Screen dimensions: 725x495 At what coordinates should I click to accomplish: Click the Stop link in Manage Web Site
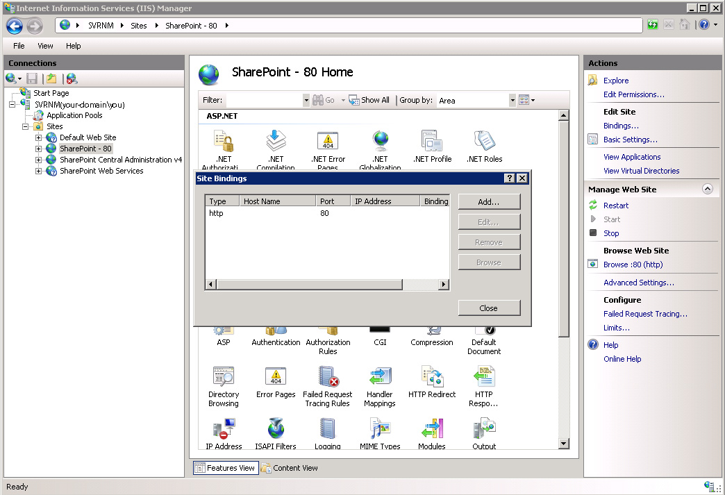tap(611, 233)
